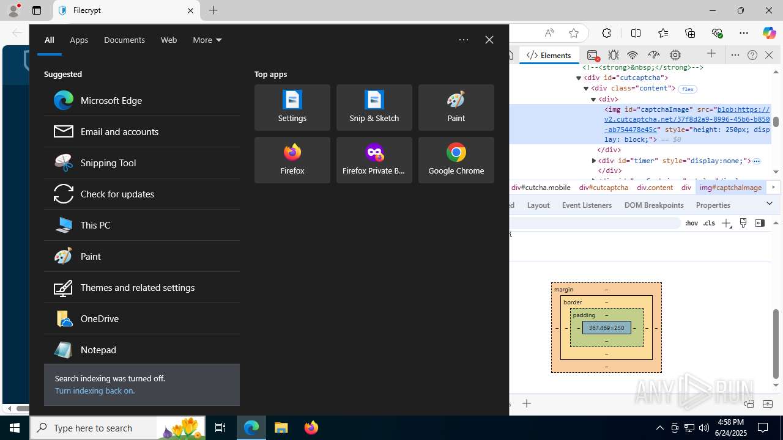This screenshot has width=783, height=440.
Task: Toggle .cls element classes panel
Action: point(709,223)
